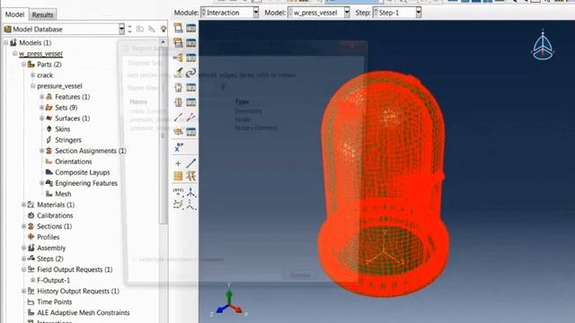The width and height of the screenshot is (575, 323).
Task: Click the model tree vertical scrollbar
Action: [164, 135]
